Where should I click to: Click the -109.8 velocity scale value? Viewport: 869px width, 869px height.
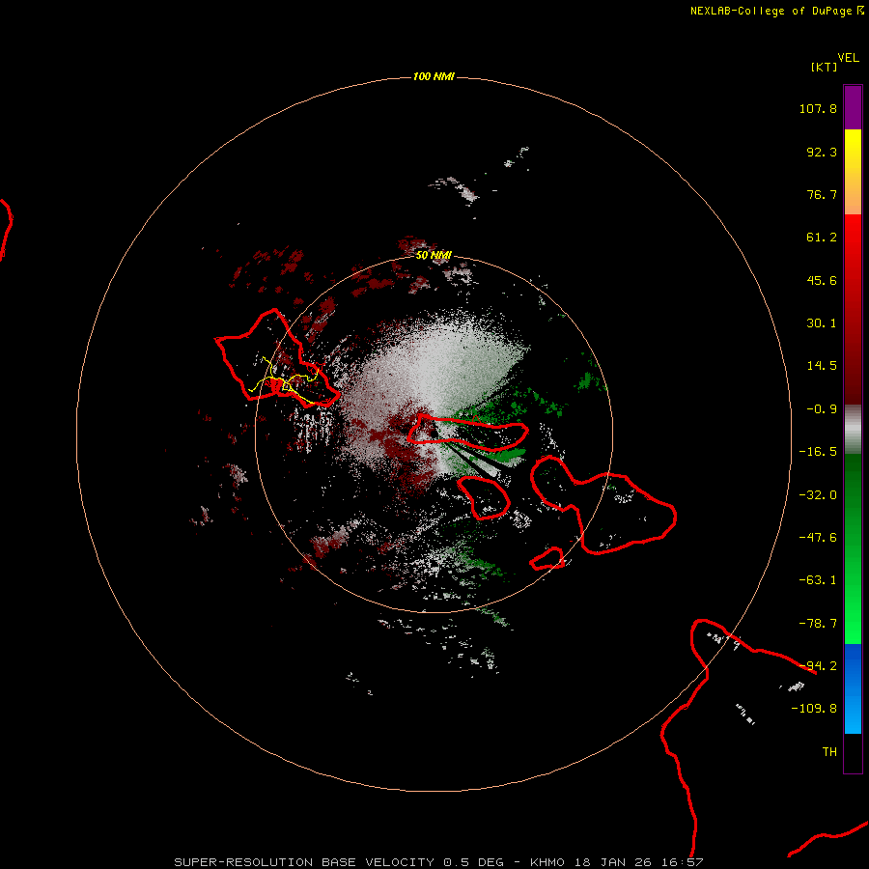814,709
